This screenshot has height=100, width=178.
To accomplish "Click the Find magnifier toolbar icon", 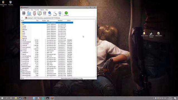I will (x=50, y=14).
